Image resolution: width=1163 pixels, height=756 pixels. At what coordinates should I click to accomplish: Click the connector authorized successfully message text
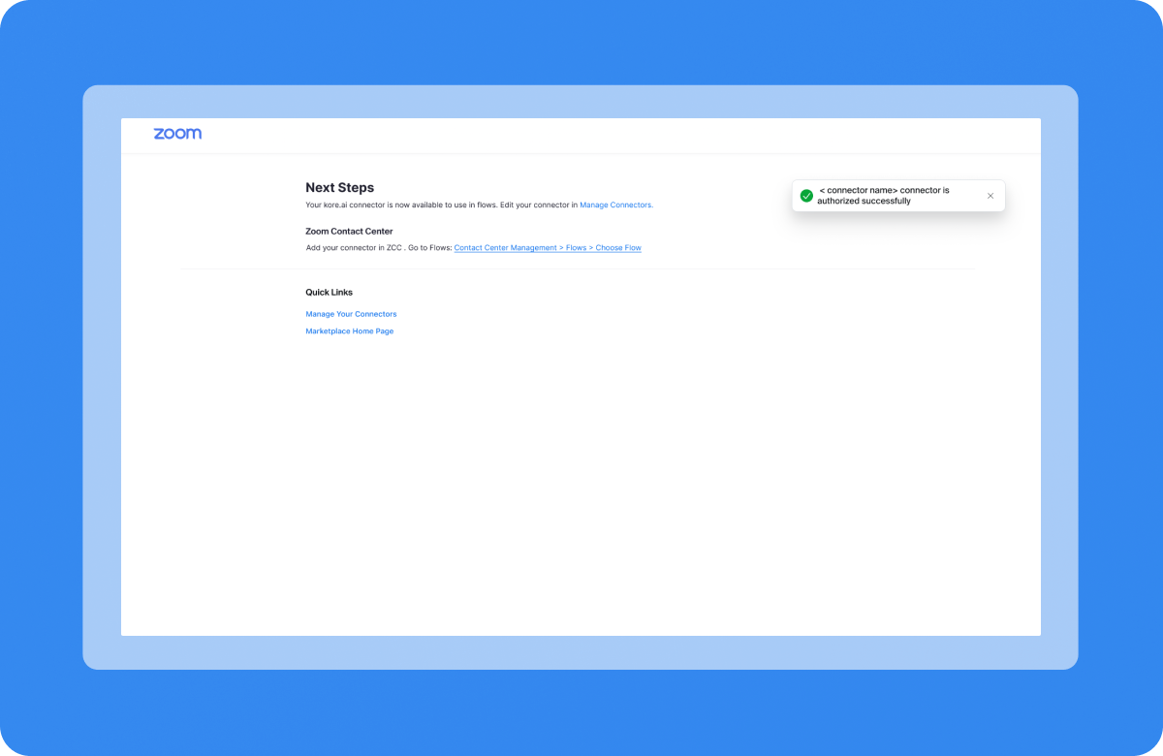click(x=883, y=196)
